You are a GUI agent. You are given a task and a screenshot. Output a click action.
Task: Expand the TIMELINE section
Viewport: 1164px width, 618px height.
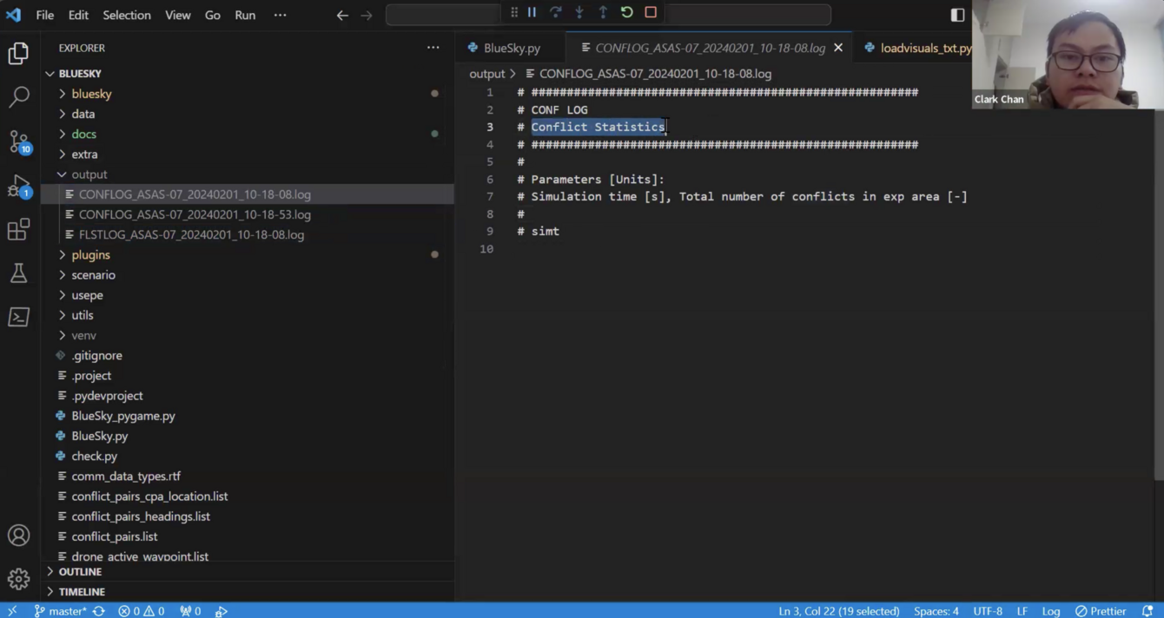82,592
